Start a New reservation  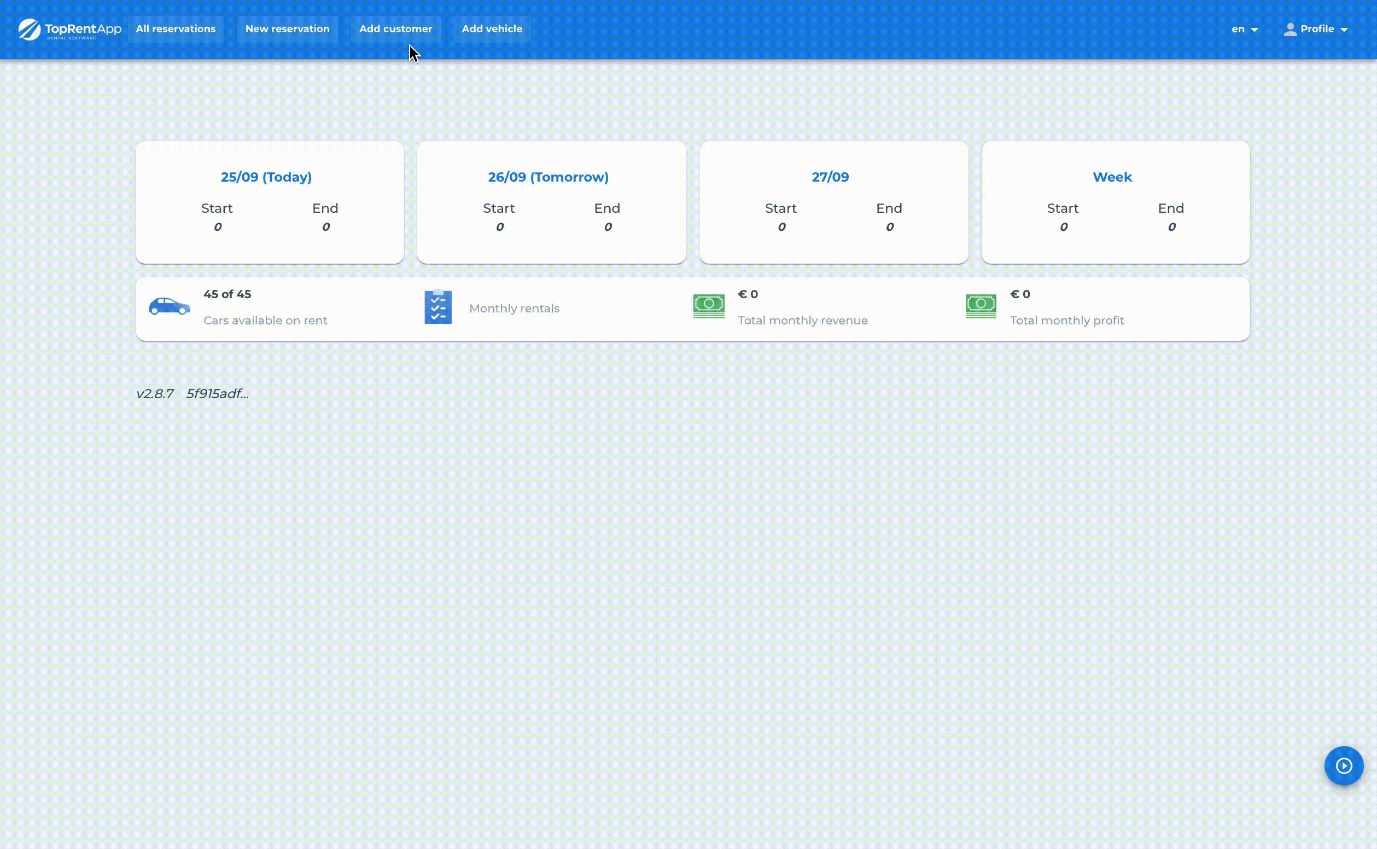click(x=288, y=29)
